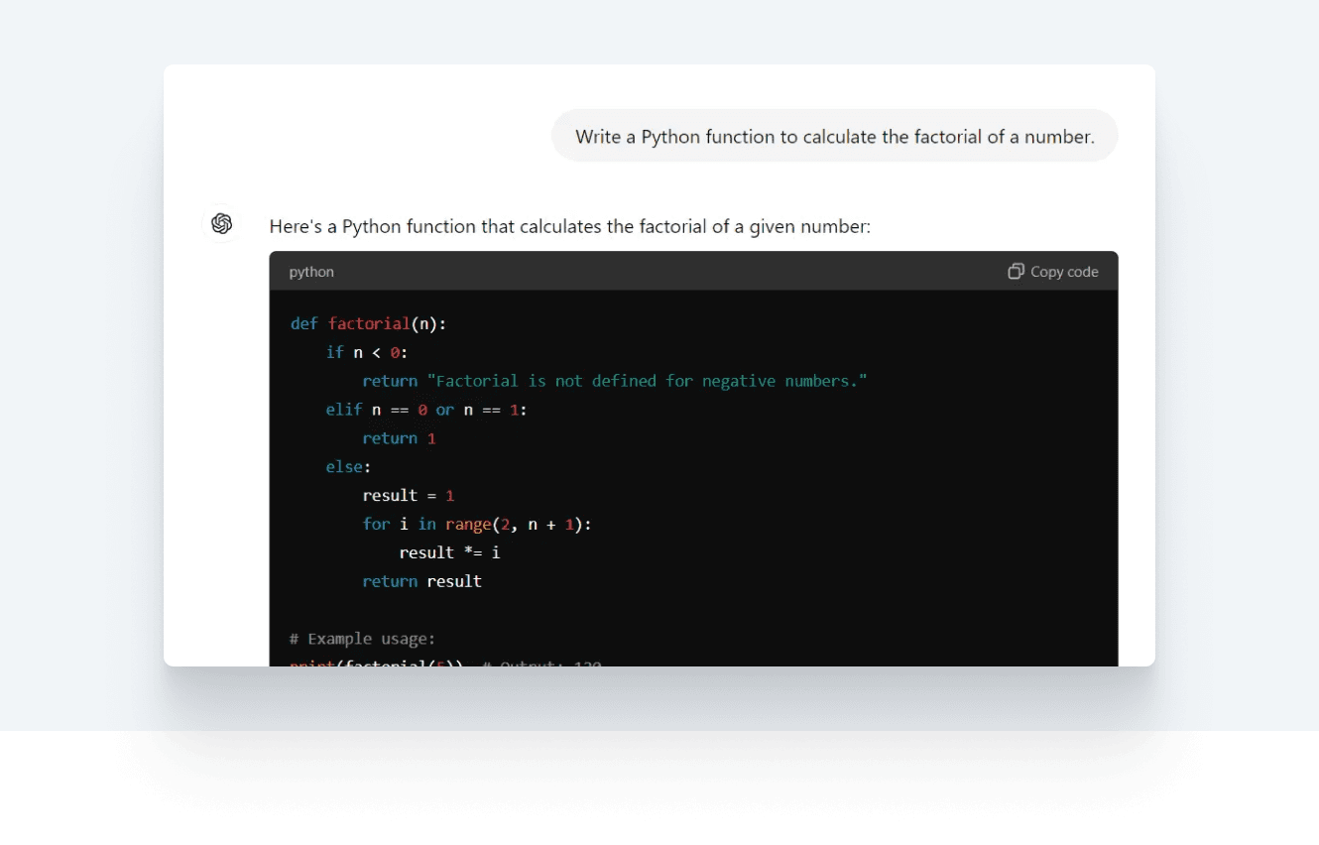Click the assistant's introductory response text
This screenshot has width=1319, height=845.
[571, 226]
